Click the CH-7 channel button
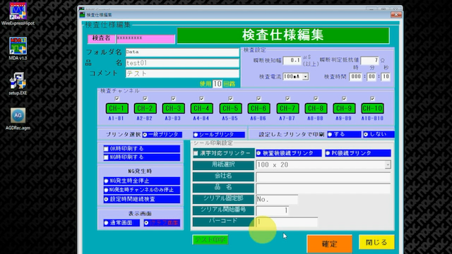This screenshot has height=254, width=452. click(x=287, y=108)
